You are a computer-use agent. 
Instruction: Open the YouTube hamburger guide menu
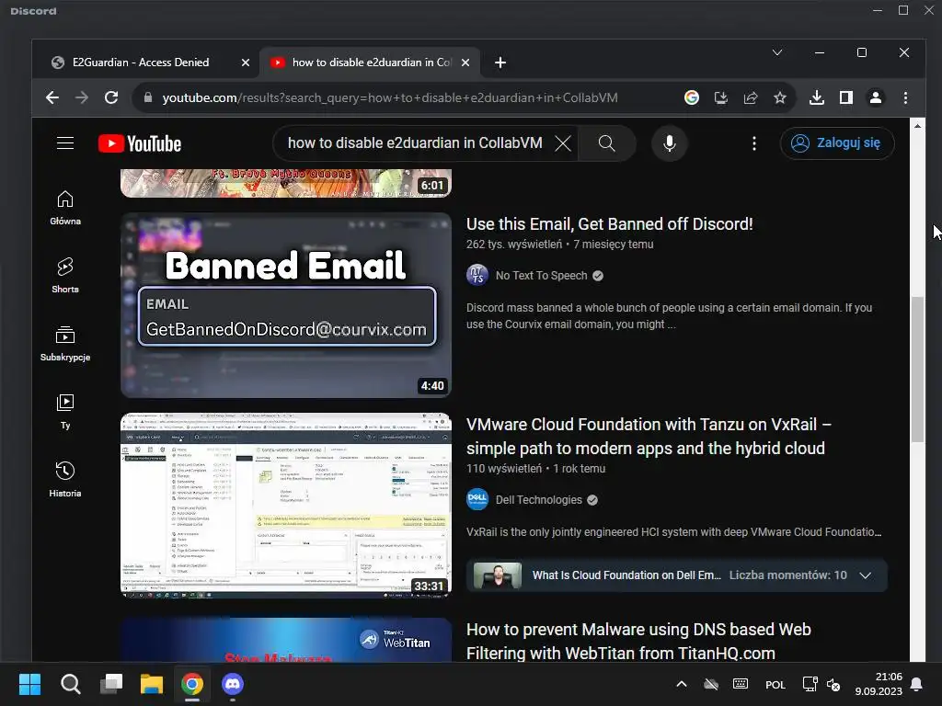tap(65, 143)
